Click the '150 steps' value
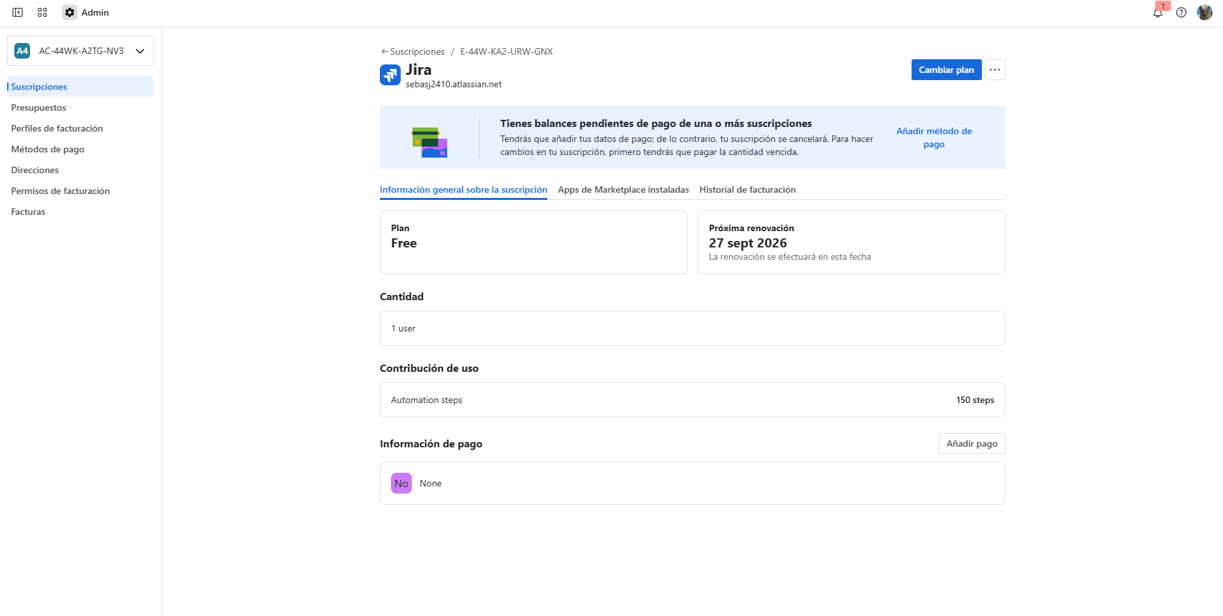Screen dimensions: 1223x616 click(975, 400)
